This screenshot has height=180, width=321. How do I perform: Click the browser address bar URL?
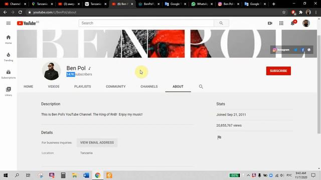click(x=55, y=12)
